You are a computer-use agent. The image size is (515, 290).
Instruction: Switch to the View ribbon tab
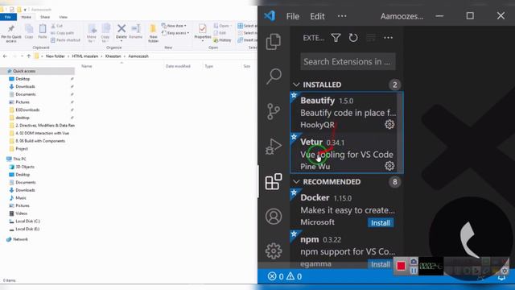(x=63, y=17)
